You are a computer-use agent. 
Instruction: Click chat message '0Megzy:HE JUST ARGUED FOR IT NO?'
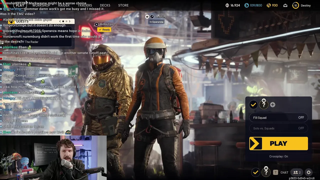coord(33,98)
